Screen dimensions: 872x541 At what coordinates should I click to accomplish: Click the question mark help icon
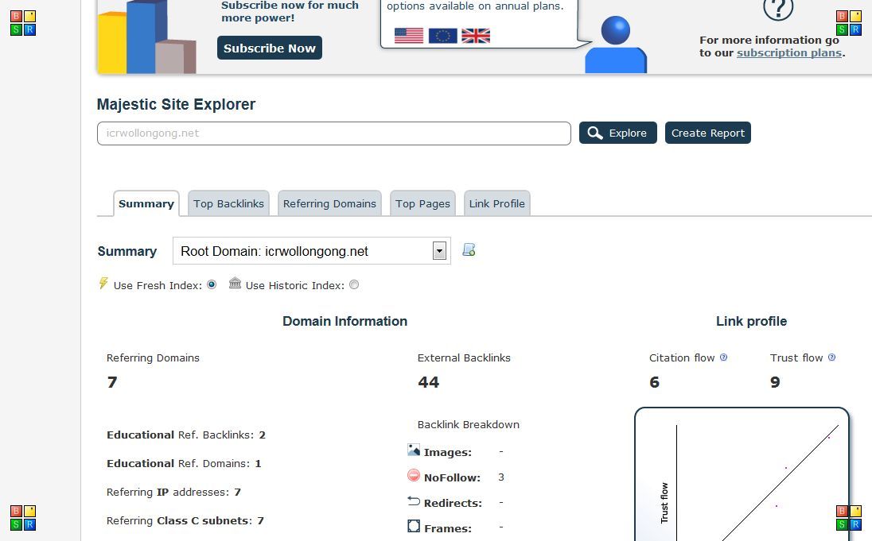click(x=777, y=9)
